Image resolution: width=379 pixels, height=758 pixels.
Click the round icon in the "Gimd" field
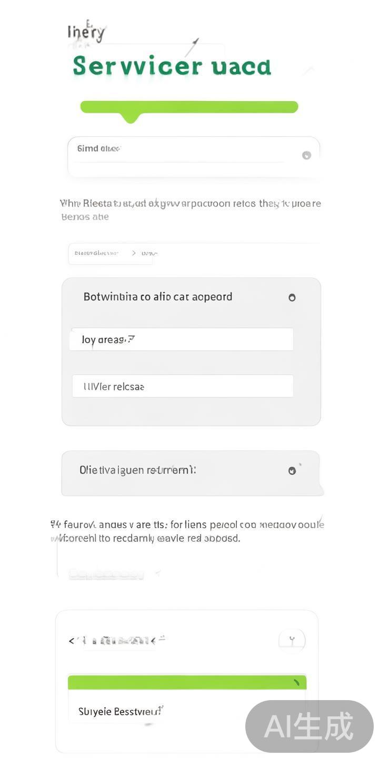[306, 155]
